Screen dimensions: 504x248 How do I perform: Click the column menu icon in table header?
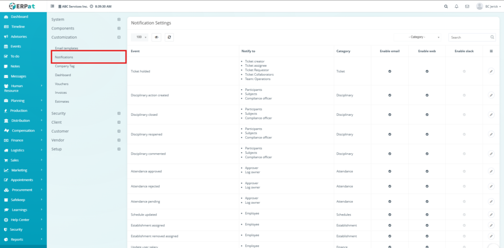491,51
